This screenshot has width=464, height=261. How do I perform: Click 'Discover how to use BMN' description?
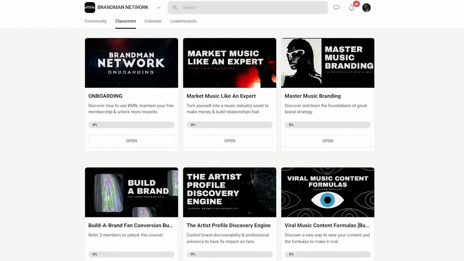[131, 109]
